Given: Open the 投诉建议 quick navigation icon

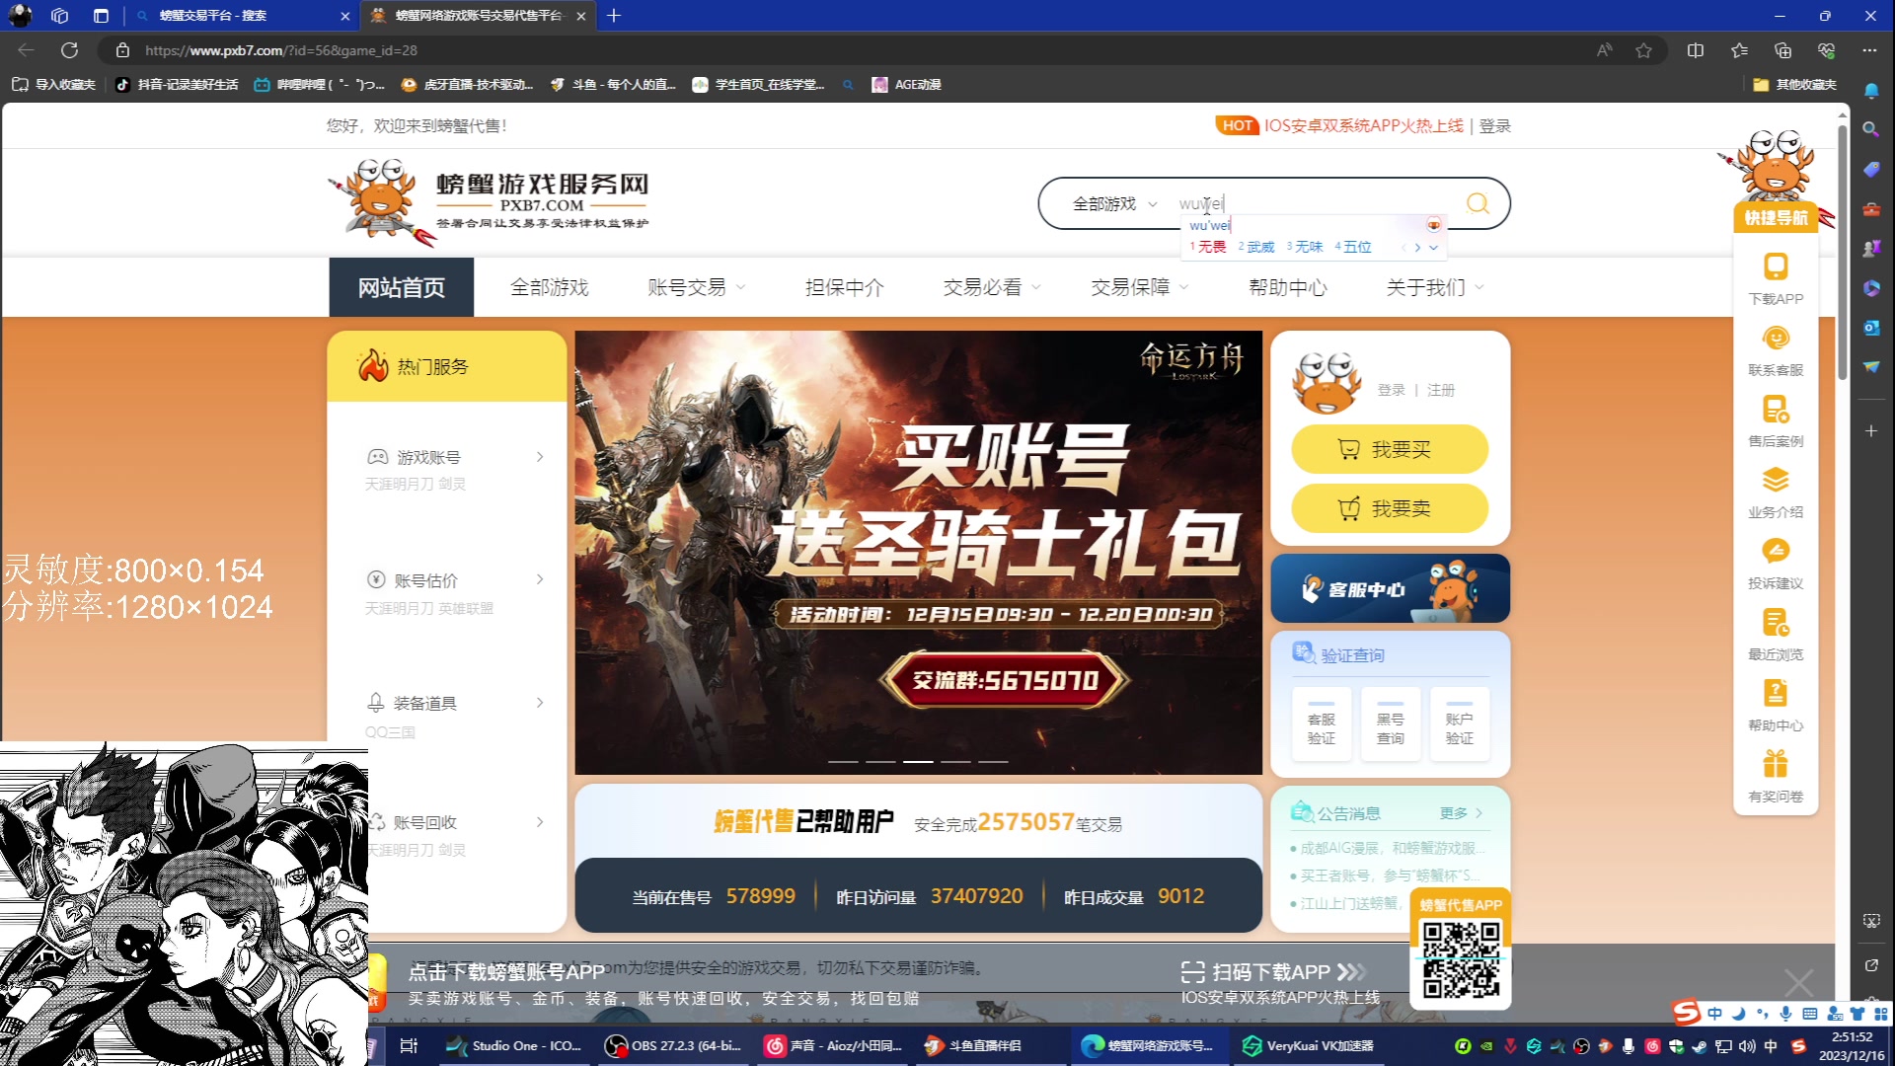Looking at the screenshot, I should (x=1776, y=564).
